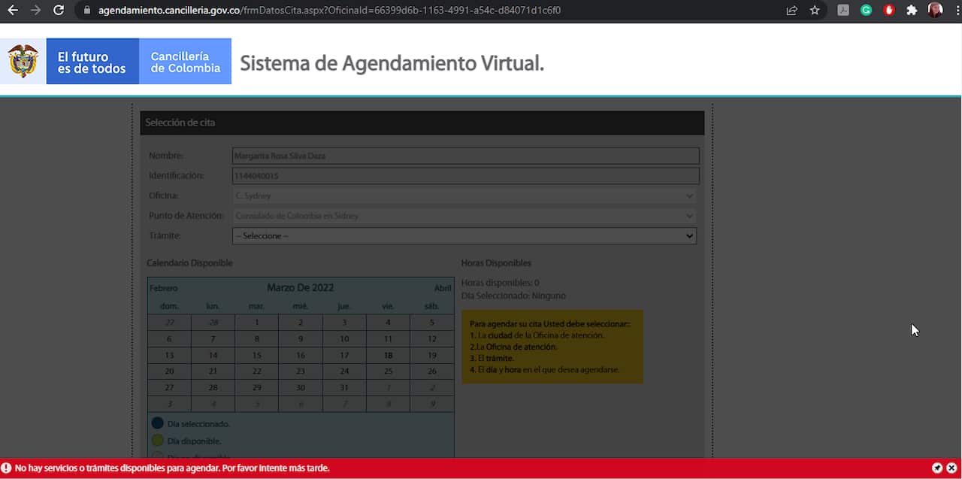This screenshot has height=479, width=962.
Task: Go back using the browser back arrow
Action: coord(12,11)
